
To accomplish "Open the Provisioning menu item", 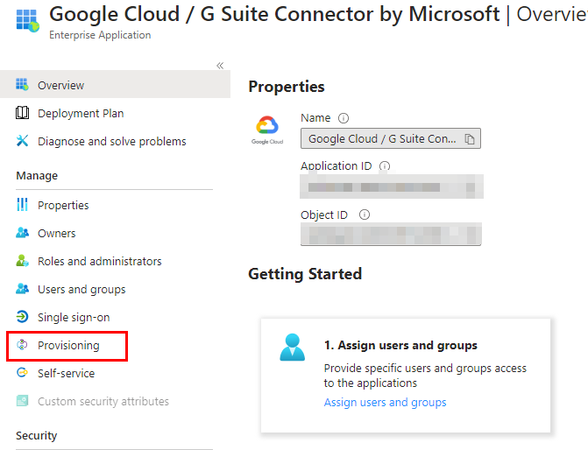I will 68,345.
